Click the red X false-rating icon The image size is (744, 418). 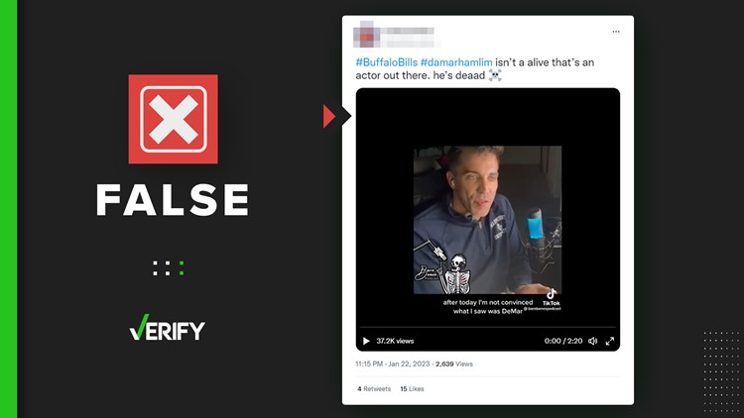pyautogui.click(x=174, y=119)
